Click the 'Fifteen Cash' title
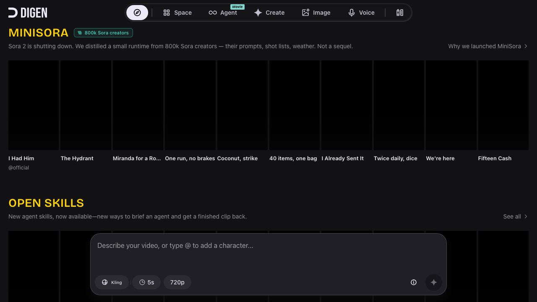537x302 pixels. tap(495, 158)
